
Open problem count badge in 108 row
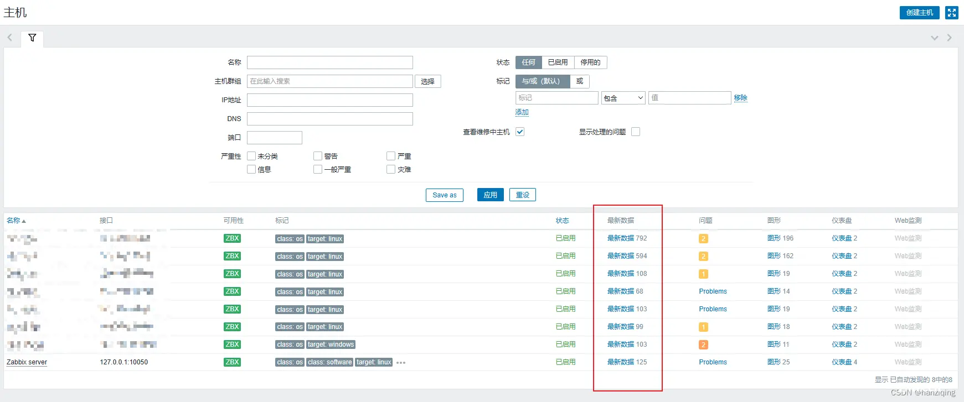click(x=703, y=274)
